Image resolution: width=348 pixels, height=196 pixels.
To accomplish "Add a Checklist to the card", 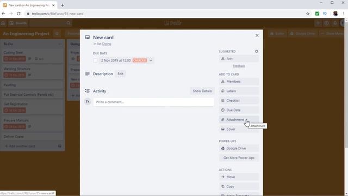I will tap(239, 101).
